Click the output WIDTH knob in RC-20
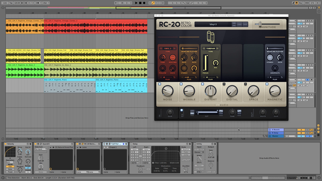322x181 pixels. pyautogui.click(x=263, y=112)
